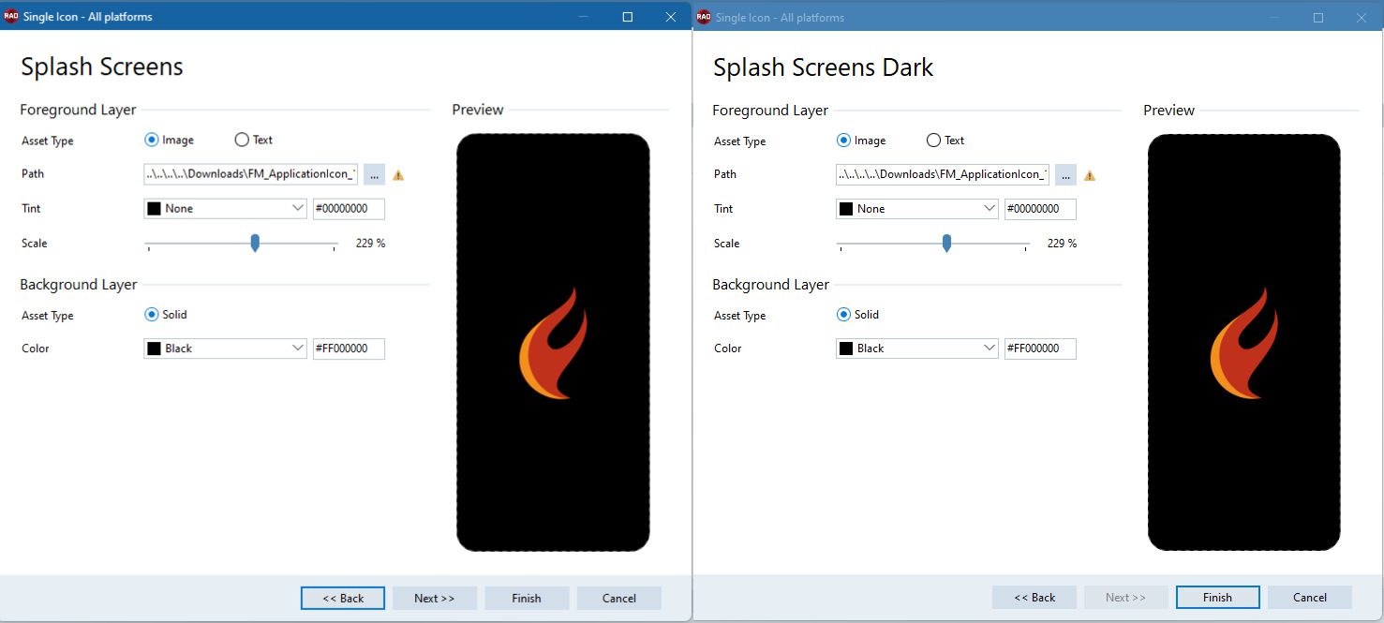The height and width of the screenshot is (623, 1384).
Task: Select Text asset type in Splash Screens Dark
Action: [x=945, y=141]
